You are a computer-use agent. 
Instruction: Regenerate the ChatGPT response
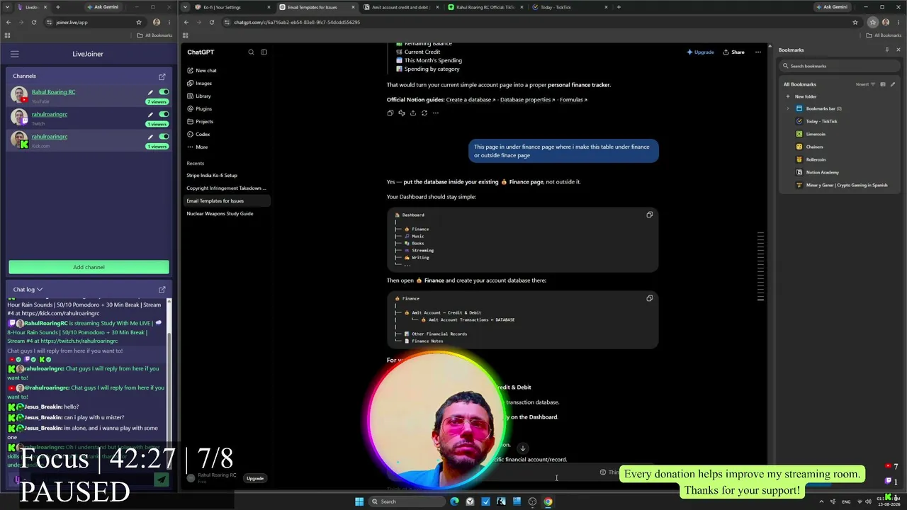click(424, 113)
